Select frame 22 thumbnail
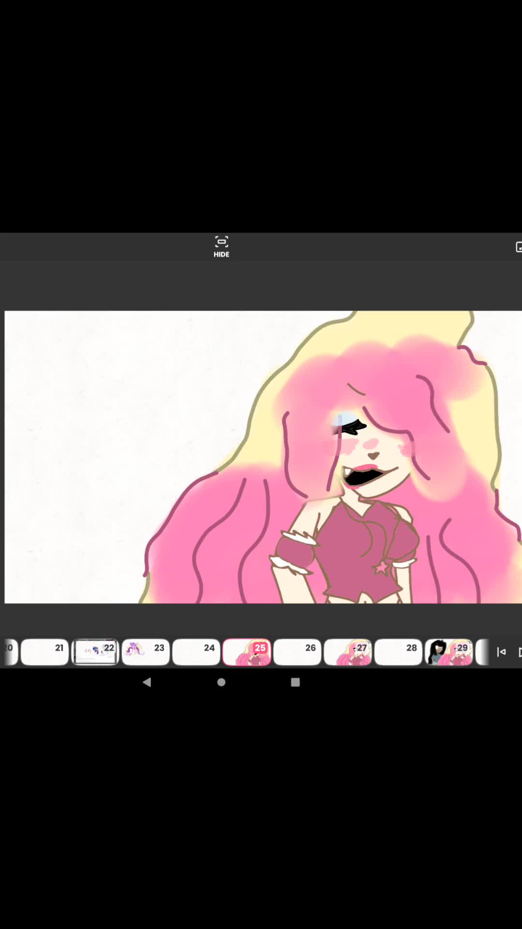Screen dimensions: 522x929 (95, 652)
